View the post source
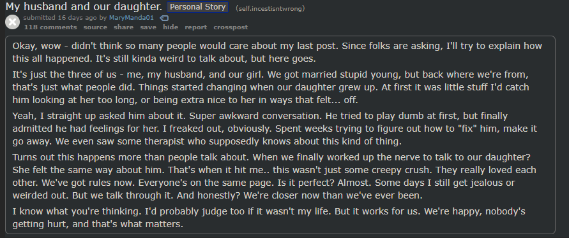Viewport: 569px width, 238px height. click(x=95, y=27)
